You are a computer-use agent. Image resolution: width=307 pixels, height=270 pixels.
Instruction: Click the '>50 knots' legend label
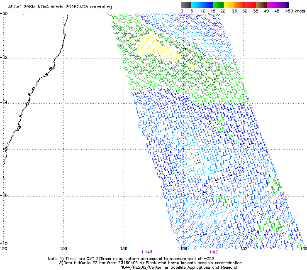tap(295, 11)
